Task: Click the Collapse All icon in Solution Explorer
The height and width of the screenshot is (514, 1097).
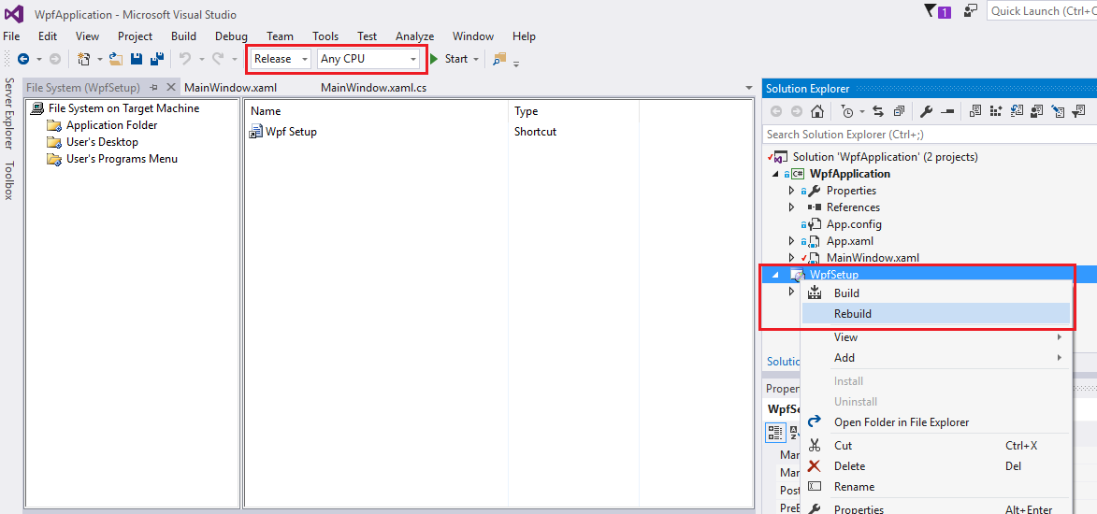Action: [899, 111]
